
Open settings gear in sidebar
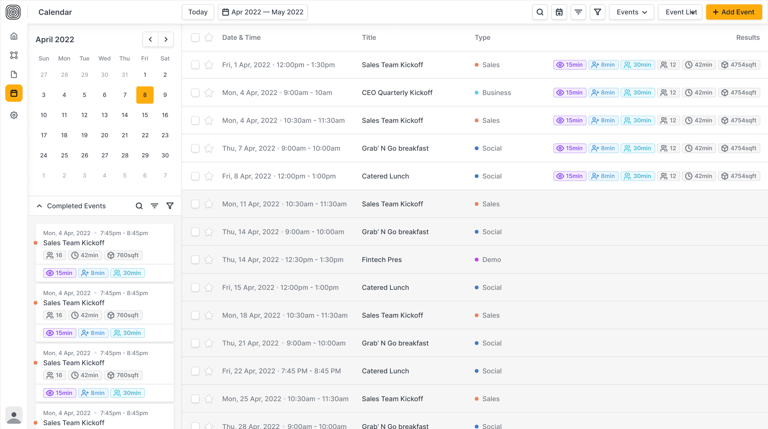pos(14,115)
